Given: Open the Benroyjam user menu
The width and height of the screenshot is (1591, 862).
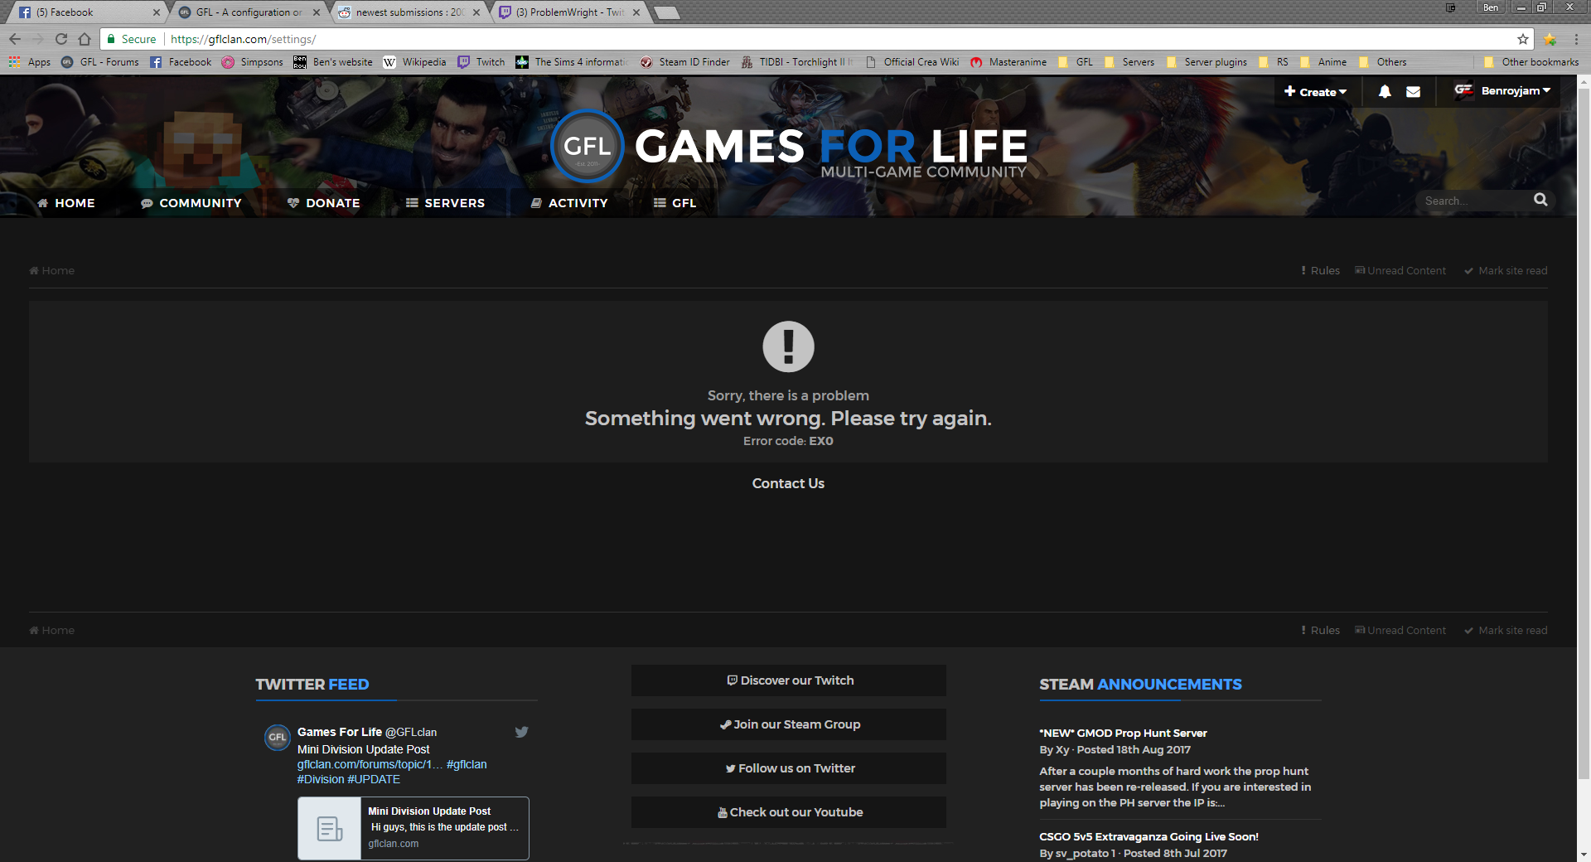Looking at the screenshot, I should (1503, 91).
